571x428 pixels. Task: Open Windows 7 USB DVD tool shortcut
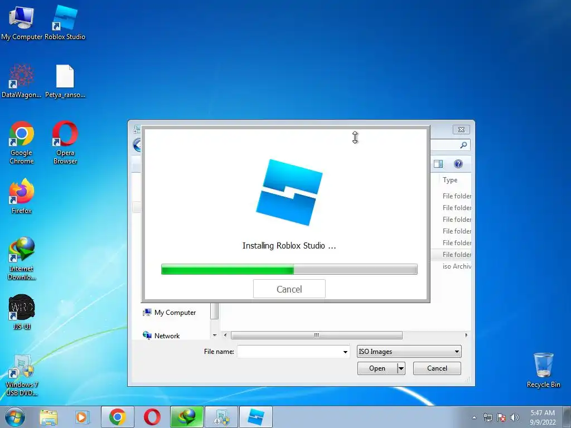coord(22,375)
